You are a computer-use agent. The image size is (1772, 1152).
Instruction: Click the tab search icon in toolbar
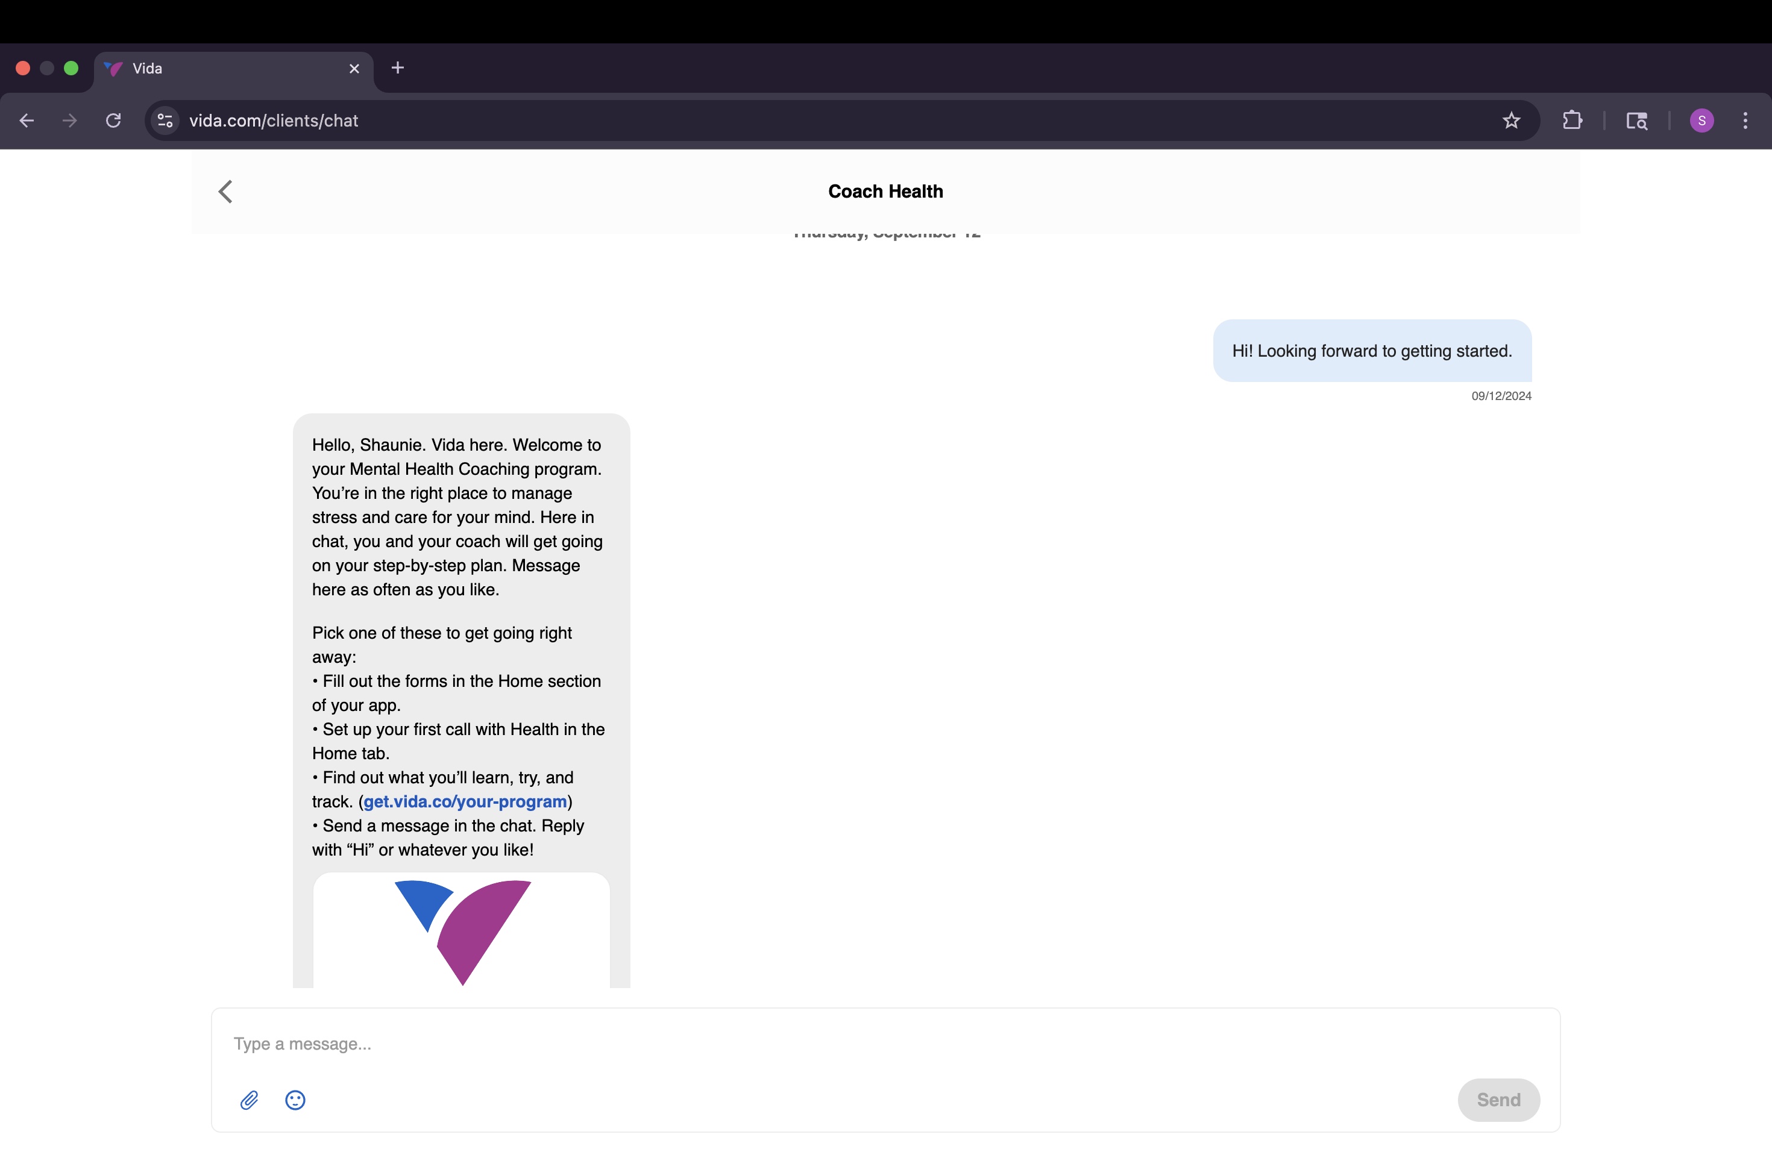pyautogui.click(x=1636, y=121)
